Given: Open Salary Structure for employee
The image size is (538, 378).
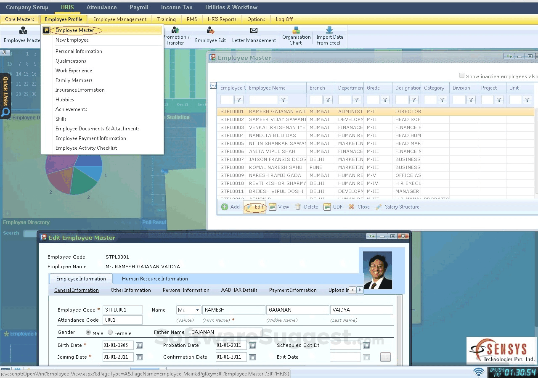Looking at the screenshot, I should click(x=397, y=207).
